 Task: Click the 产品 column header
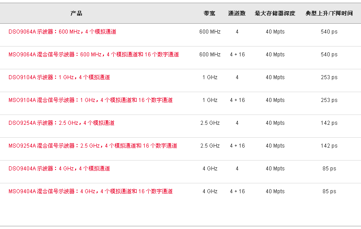point(76,13)
